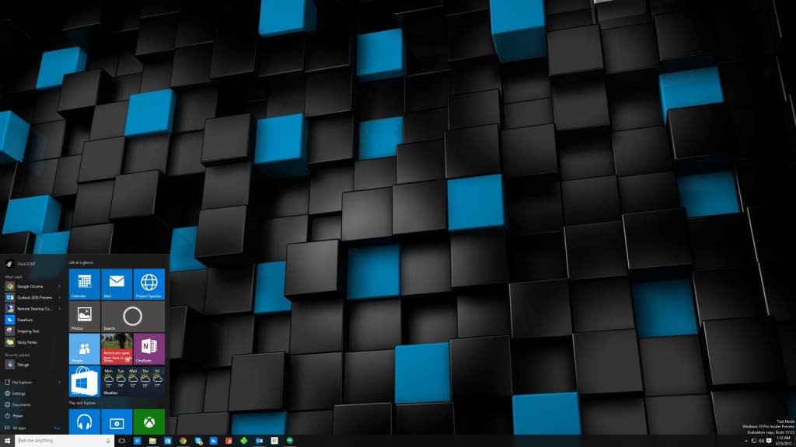Screen dimensions: 796x447
Task: Open the Search tile with the Cortana circle
Action: pos(133,317)
